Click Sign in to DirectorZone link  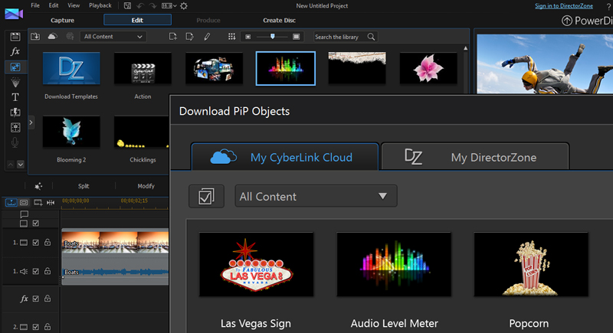click(564, 6)
